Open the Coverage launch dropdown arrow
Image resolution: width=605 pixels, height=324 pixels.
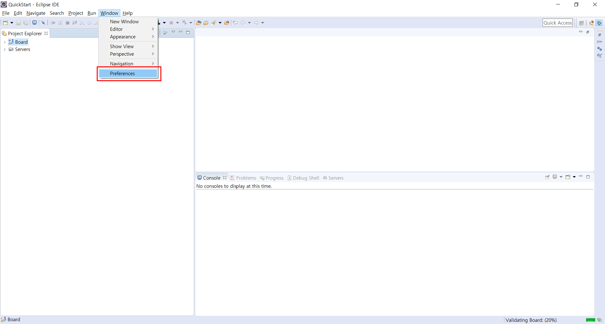pyautogui.click(x=177, y=23)
